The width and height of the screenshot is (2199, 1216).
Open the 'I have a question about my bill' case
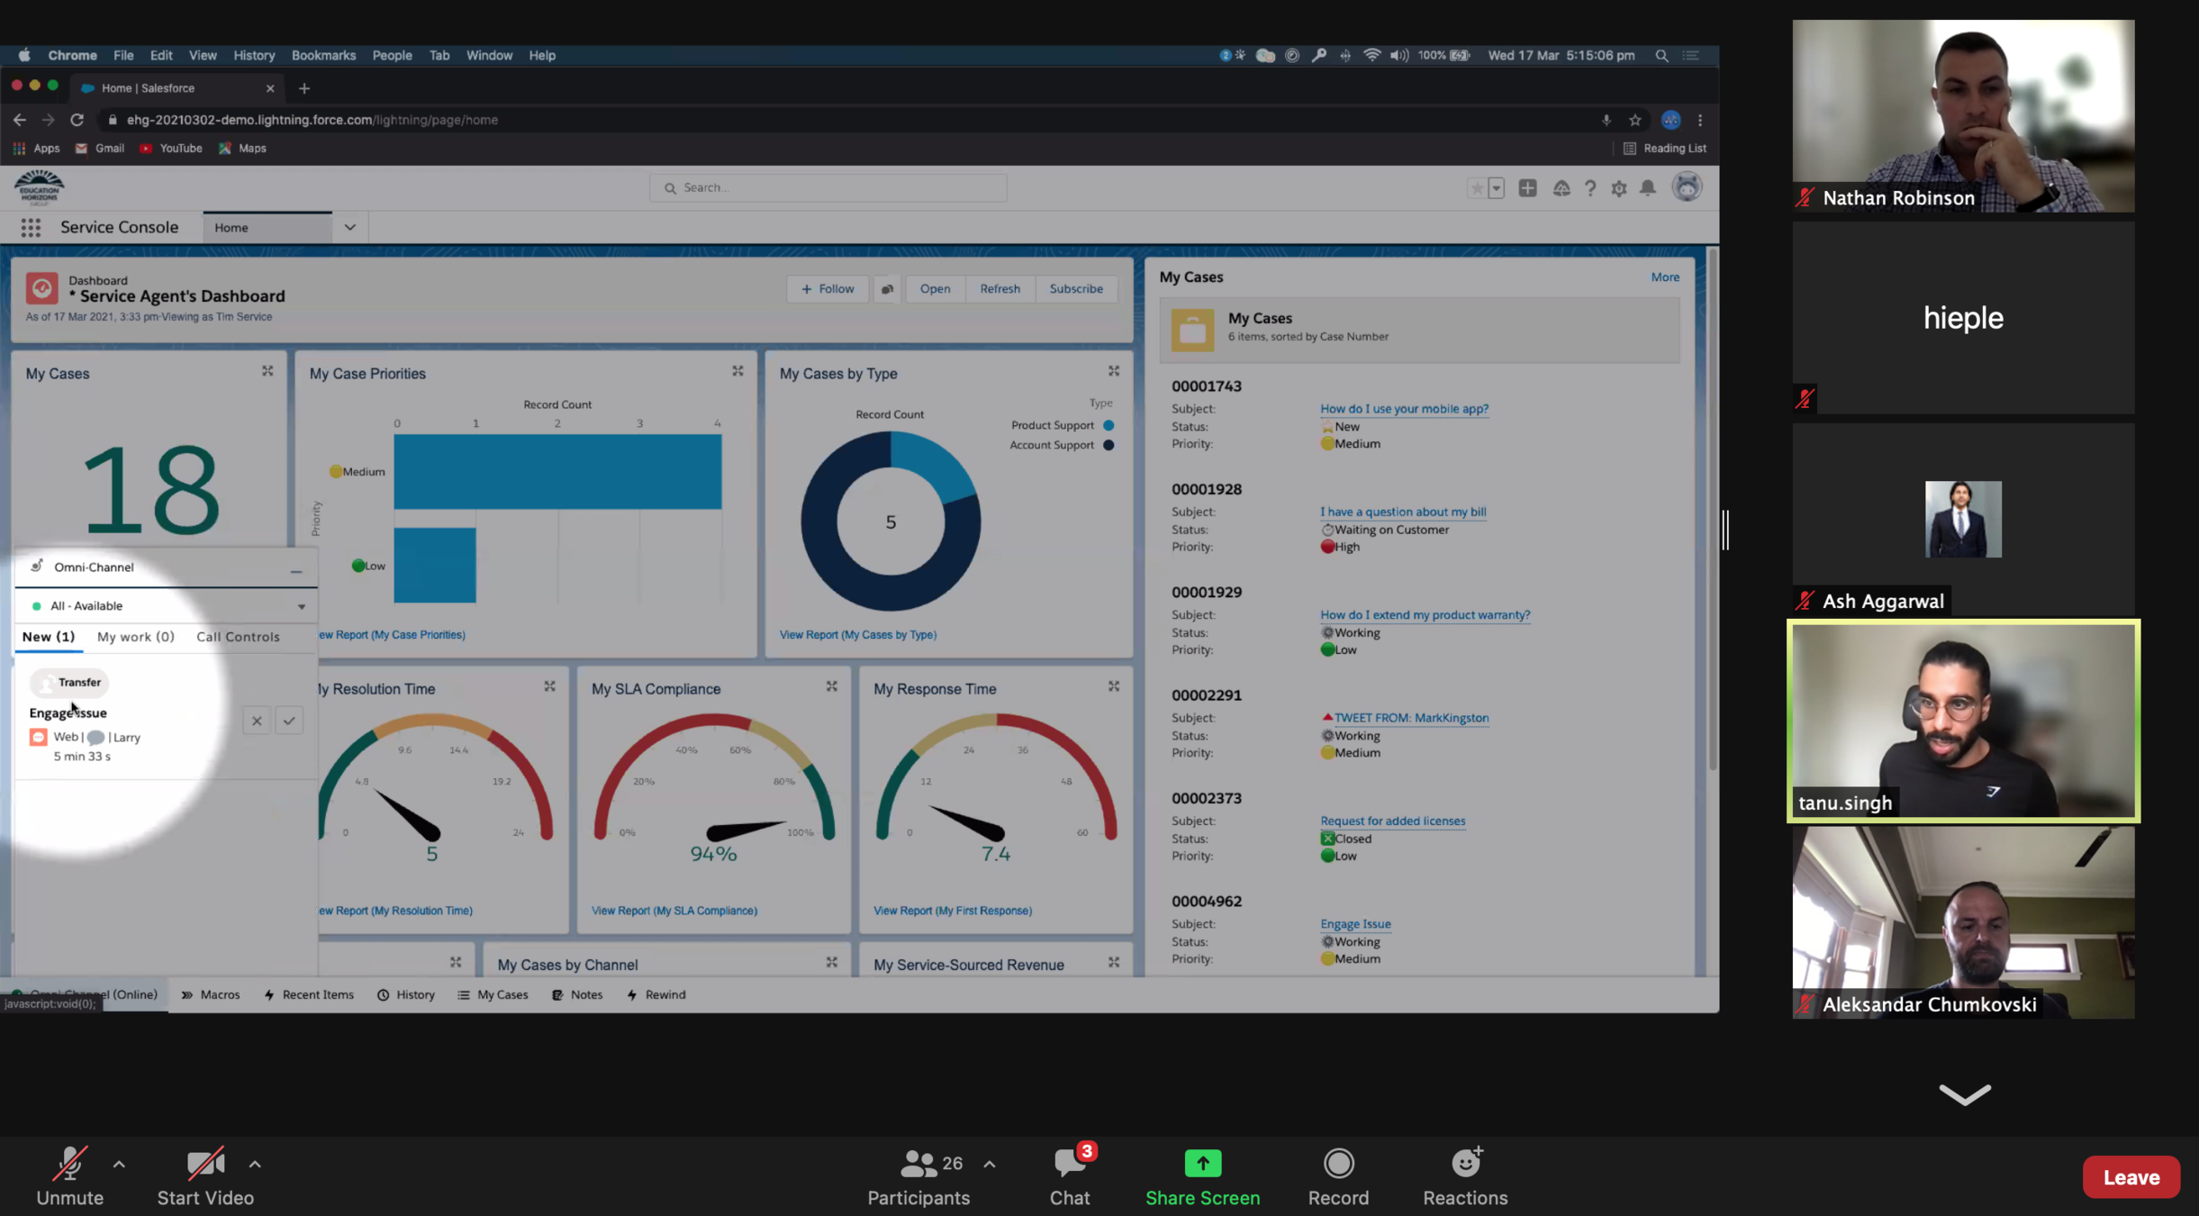tap(1402, 512)
